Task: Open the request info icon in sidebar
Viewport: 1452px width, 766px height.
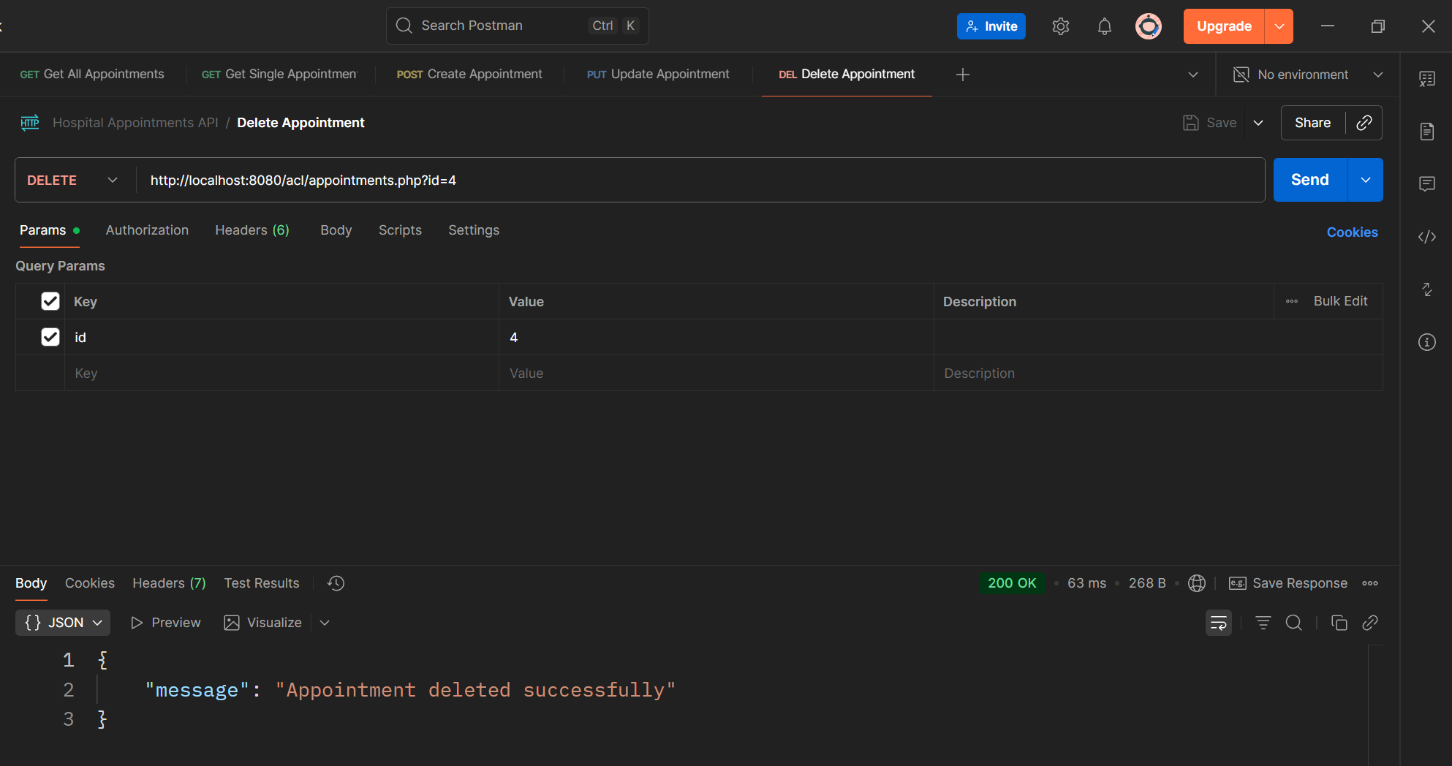Action: (1426, 342)
